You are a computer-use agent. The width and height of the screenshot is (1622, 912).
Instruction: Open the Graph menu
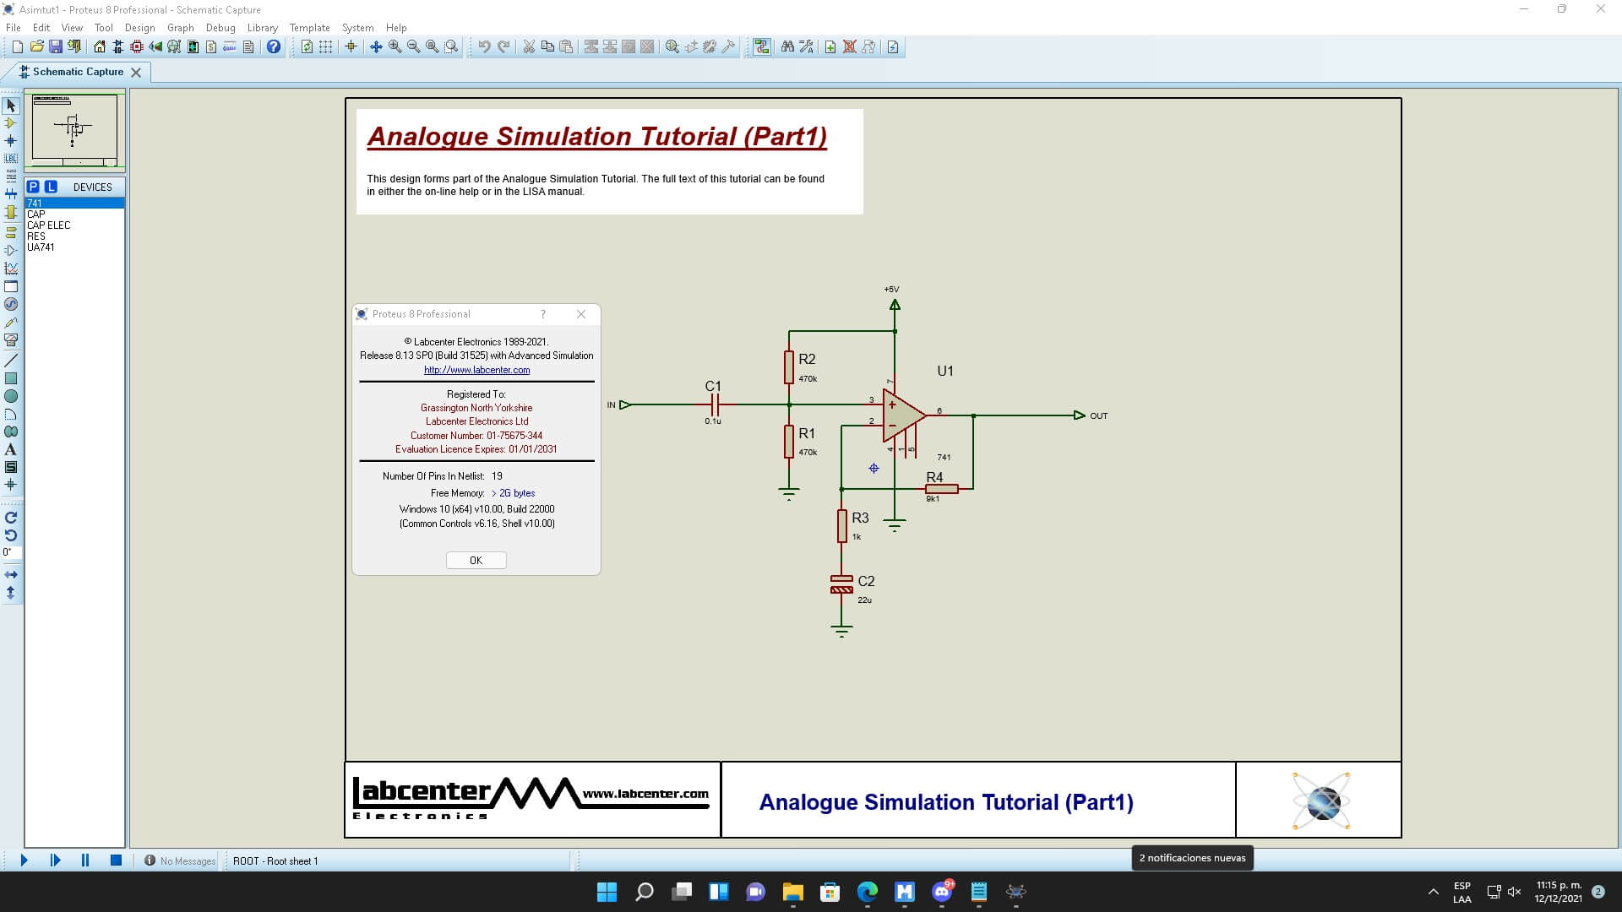click(x=180, y=27)
